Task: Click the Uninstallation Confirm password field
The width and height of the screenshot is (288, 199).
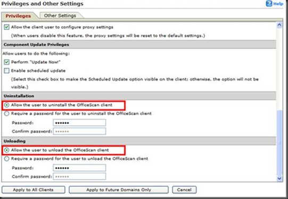Action: click(79, 131)
